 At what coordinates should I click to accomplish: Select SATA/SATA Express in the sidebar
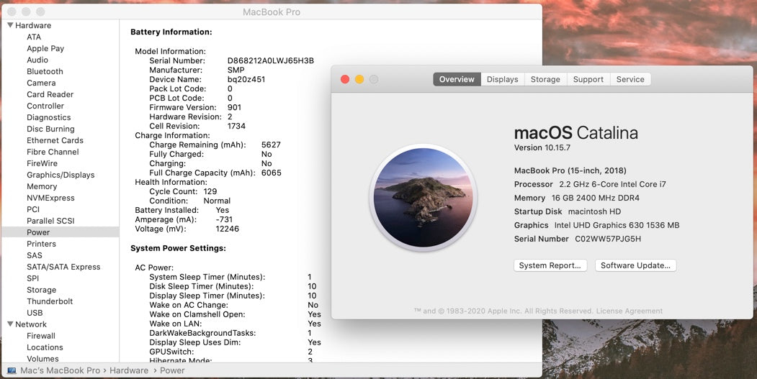click(x=63, y=267)
